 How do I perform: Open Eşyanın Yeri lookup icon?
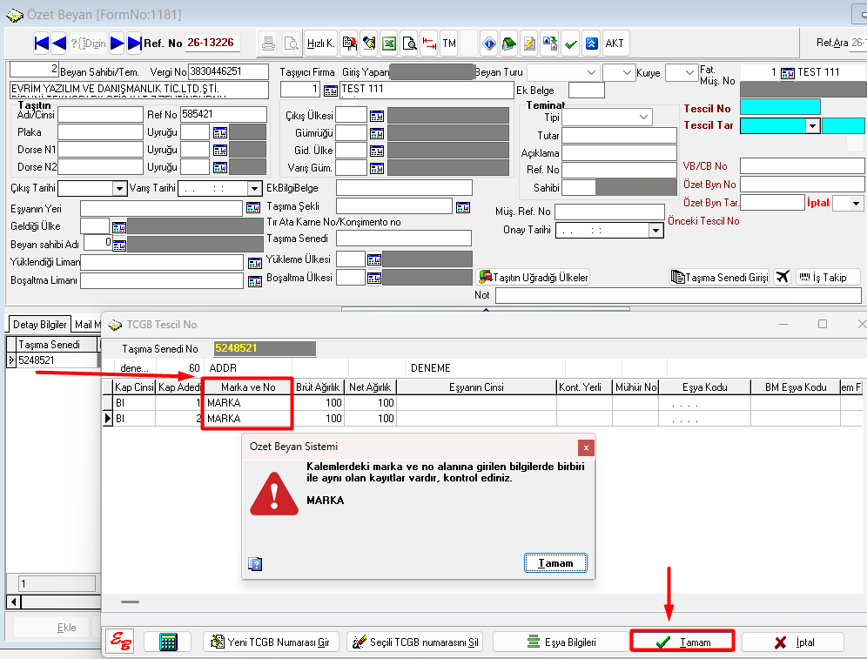pyautogui.click(x=253, y=208)
